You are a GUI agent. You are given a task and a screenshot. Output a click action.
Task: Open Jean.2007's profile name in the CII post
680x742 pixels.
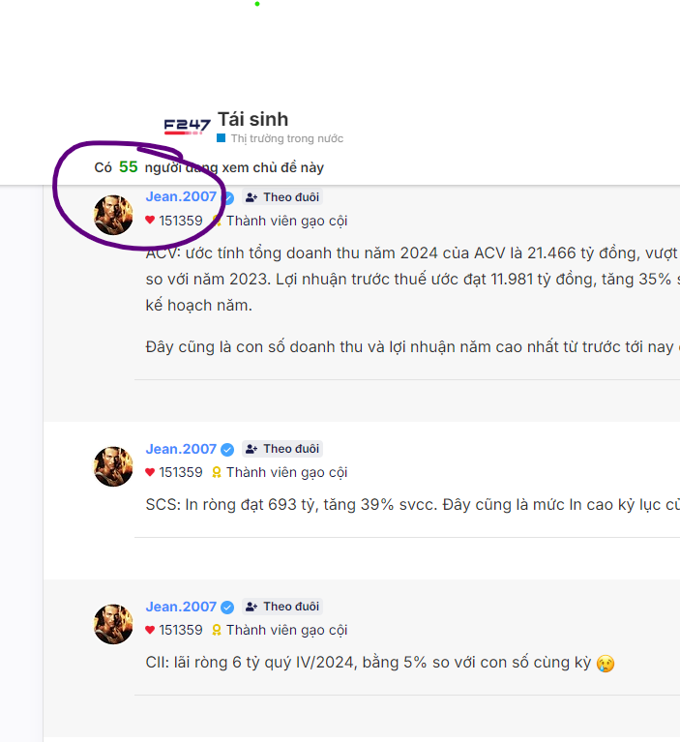181,607
